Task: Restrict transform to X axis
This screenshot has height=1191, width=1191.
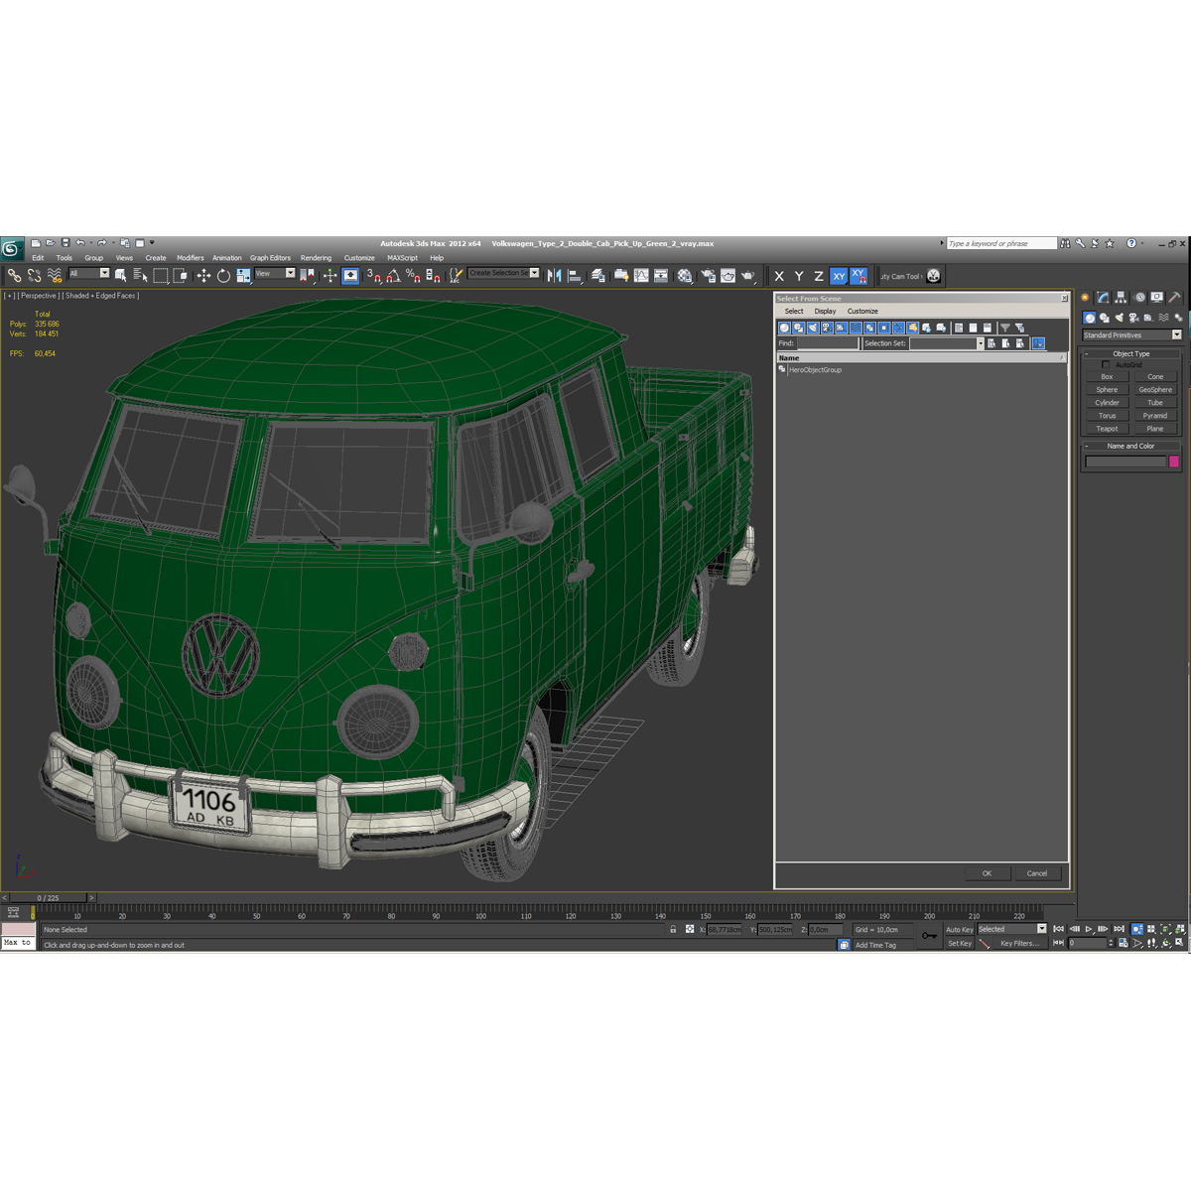Action: pyautogui.click(x=779, y=276)
